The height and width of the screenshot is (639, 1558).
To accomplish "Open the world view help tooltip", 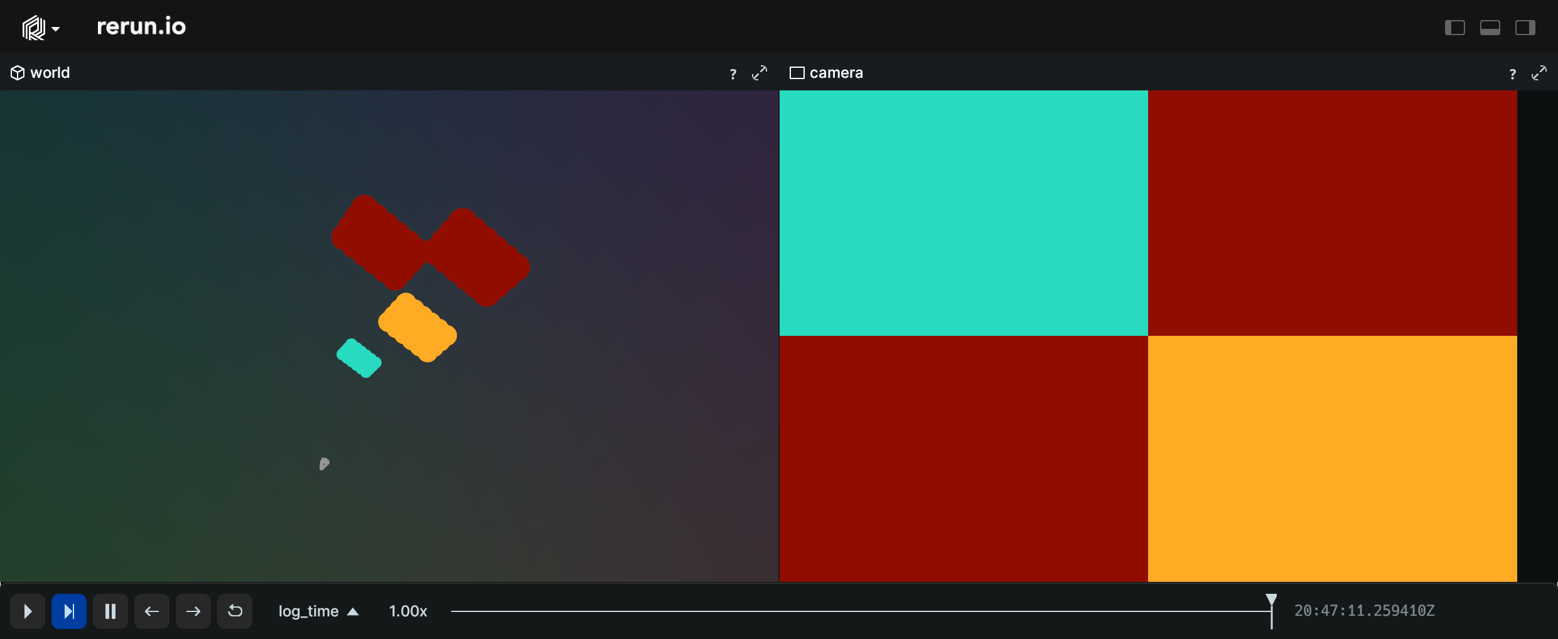I will click(733, 73).
